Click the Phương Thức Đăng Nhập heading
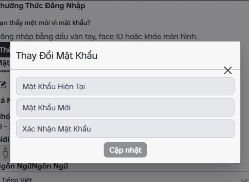Screen dimensions: 249x182 point(42,5)
